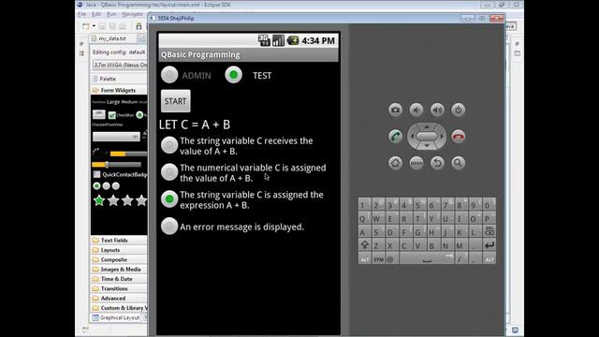
Task: Expand the Advanced palette category
Action: pyautogui.click(x=114, y=299)
